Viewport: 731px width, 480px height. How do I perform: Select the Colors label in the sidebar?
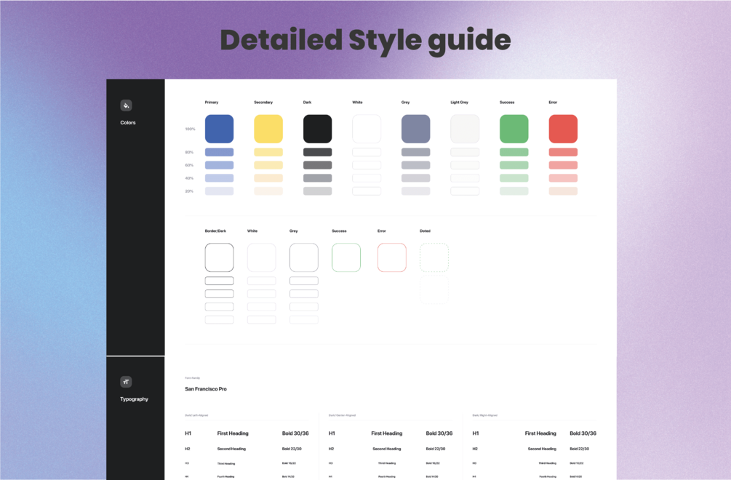tap(128, 123)
